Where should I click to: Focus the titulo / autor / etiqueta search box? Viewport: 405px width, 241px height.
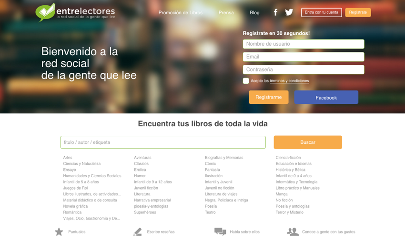tap(163, 142)
